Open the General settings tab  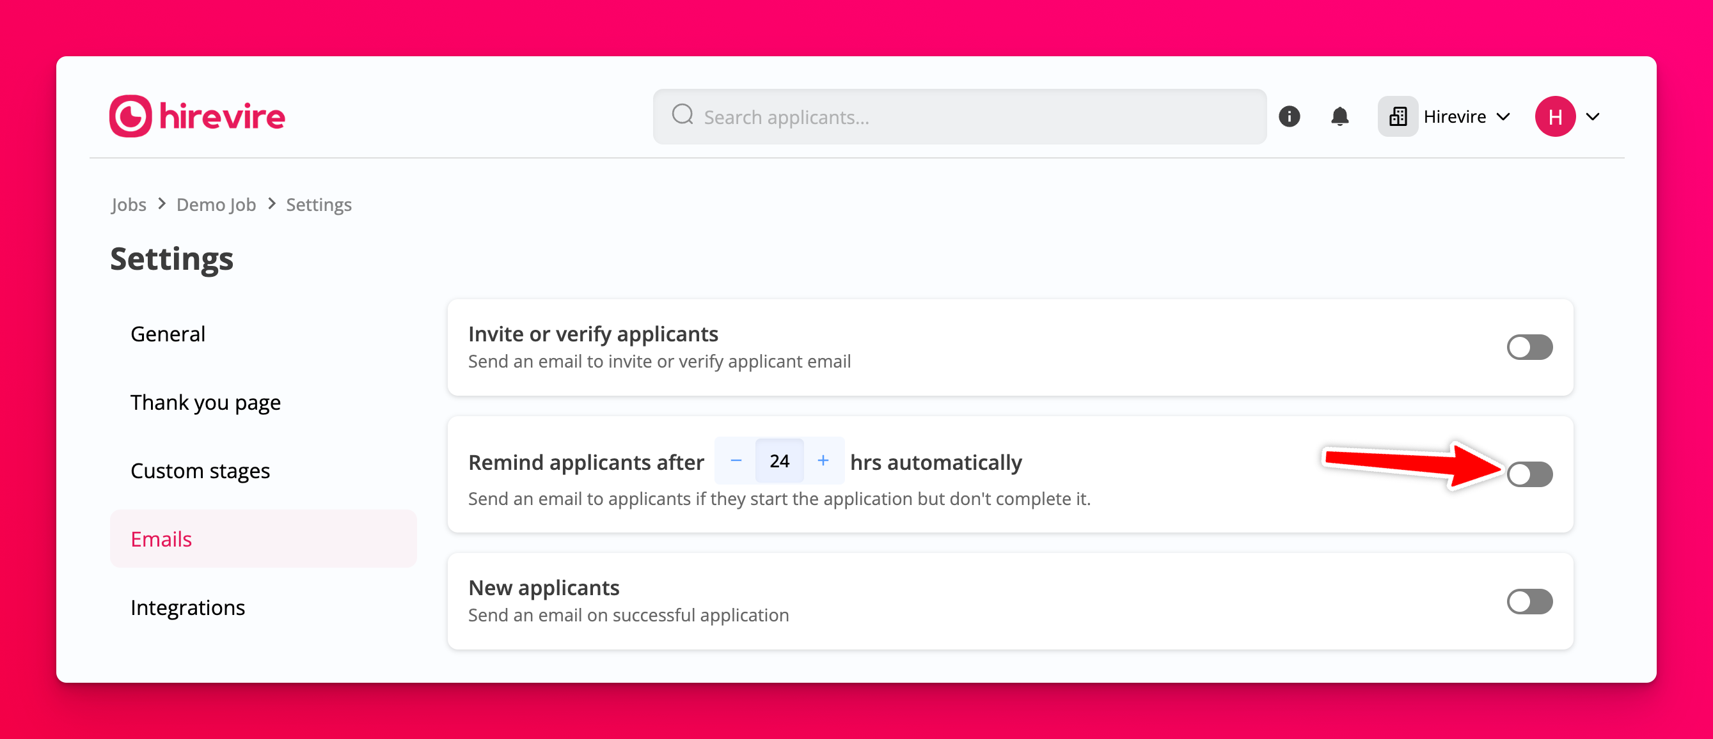pyautogui.click(x=168, y=334)
